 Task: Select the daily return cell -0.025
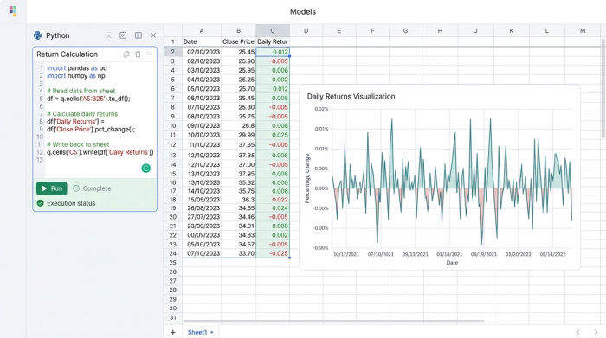273,253
